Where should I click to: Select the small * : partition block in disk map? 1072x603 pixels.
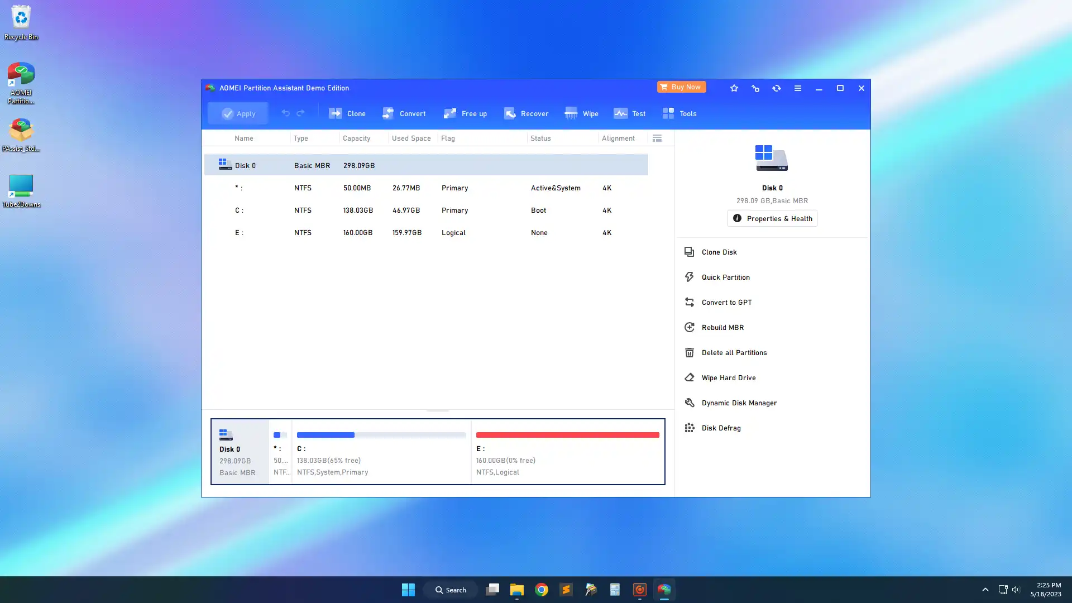[x=280, y=452]
